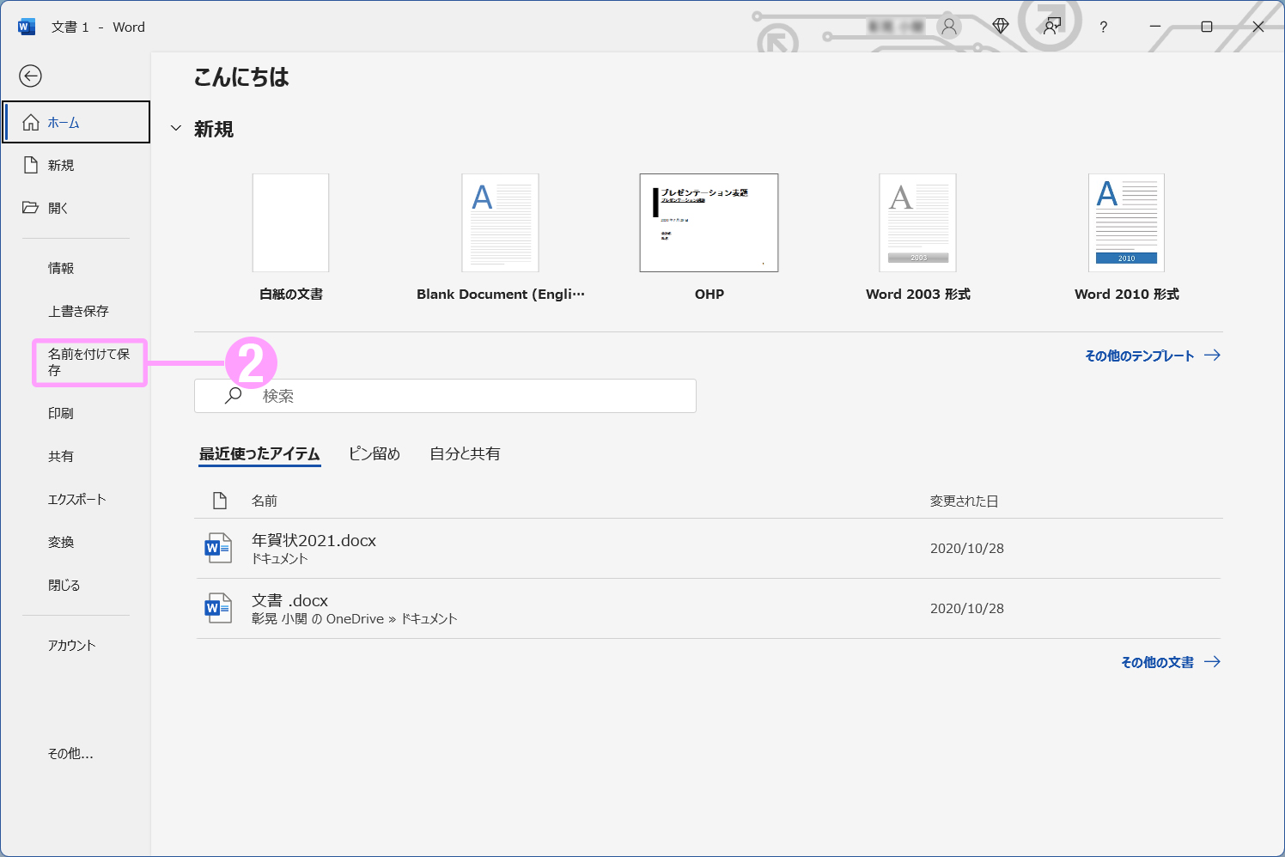Switch to the 自分と共有 tab

[x=465, y=453]
